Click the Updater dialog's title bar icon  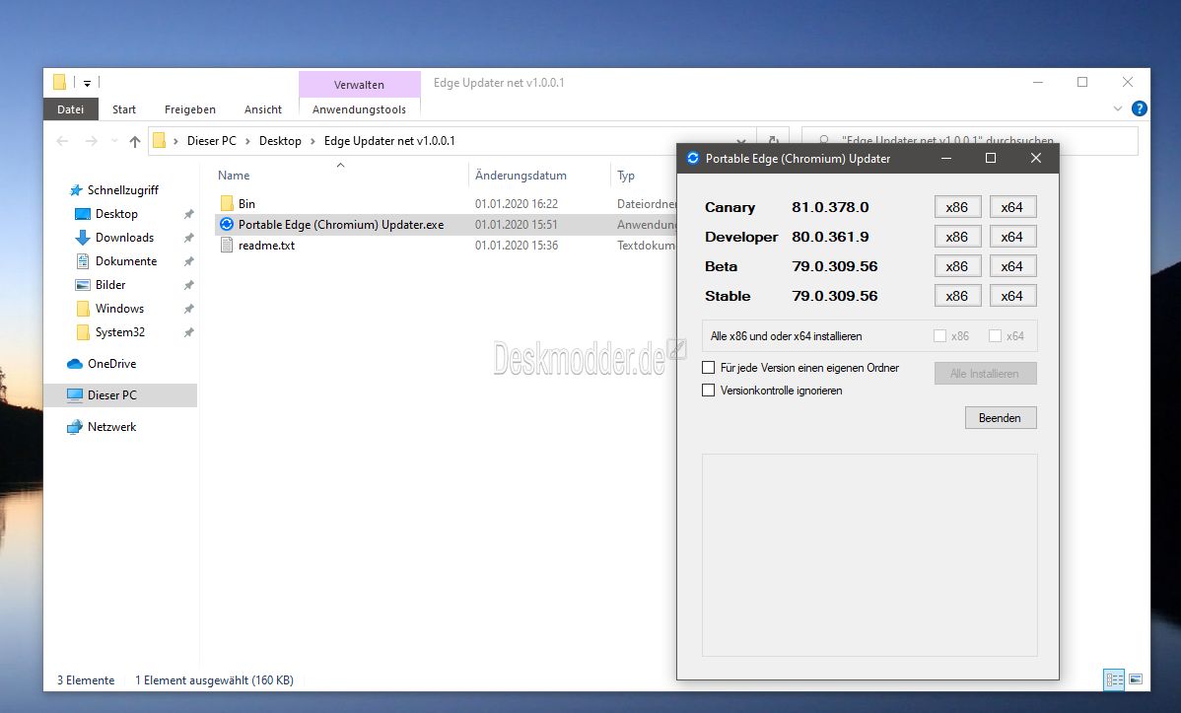click(x=693, y=158)
